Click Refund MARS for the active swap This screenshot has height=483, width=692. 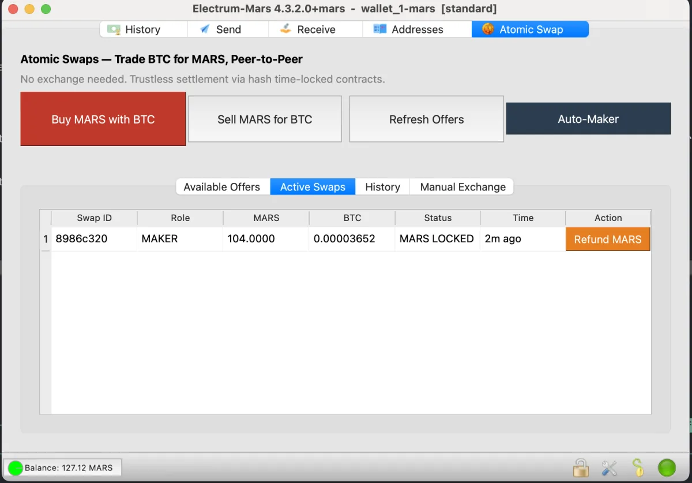608,238
